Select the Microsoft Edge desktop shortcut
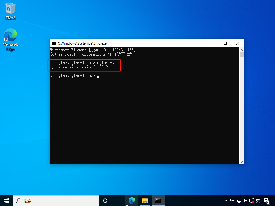This screenshot has height=206, width=275. (10, 40)
